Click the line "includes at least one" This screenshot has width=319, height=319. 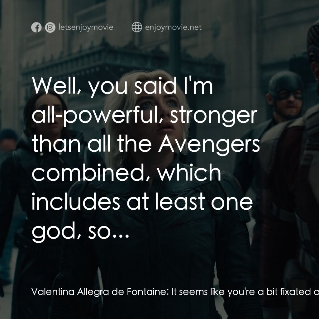[x=142, y=201]
